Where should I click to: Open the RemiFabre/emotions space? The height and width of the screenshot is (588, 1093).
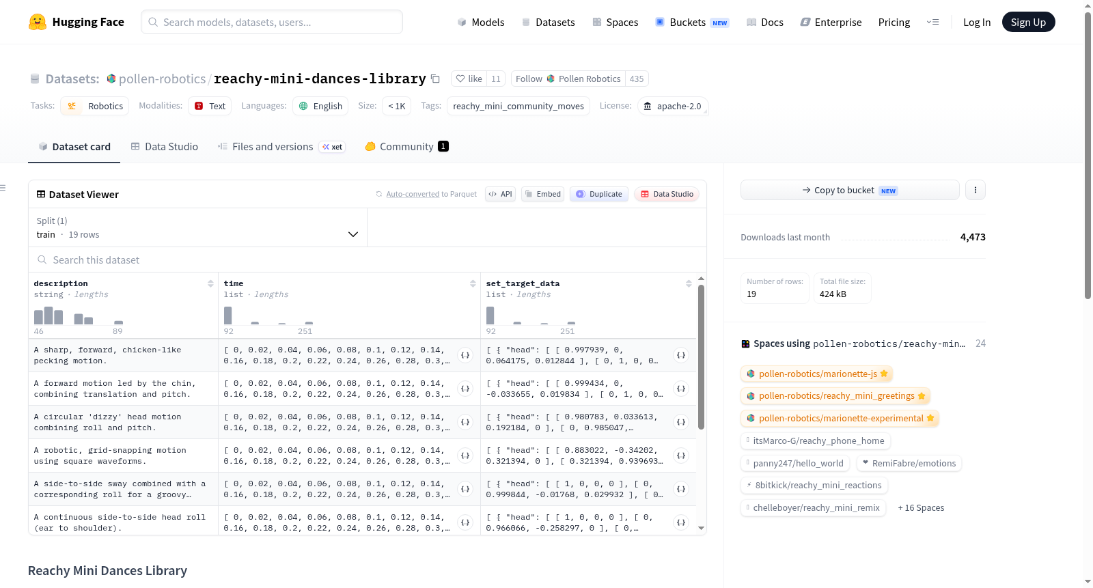[909, 463]
